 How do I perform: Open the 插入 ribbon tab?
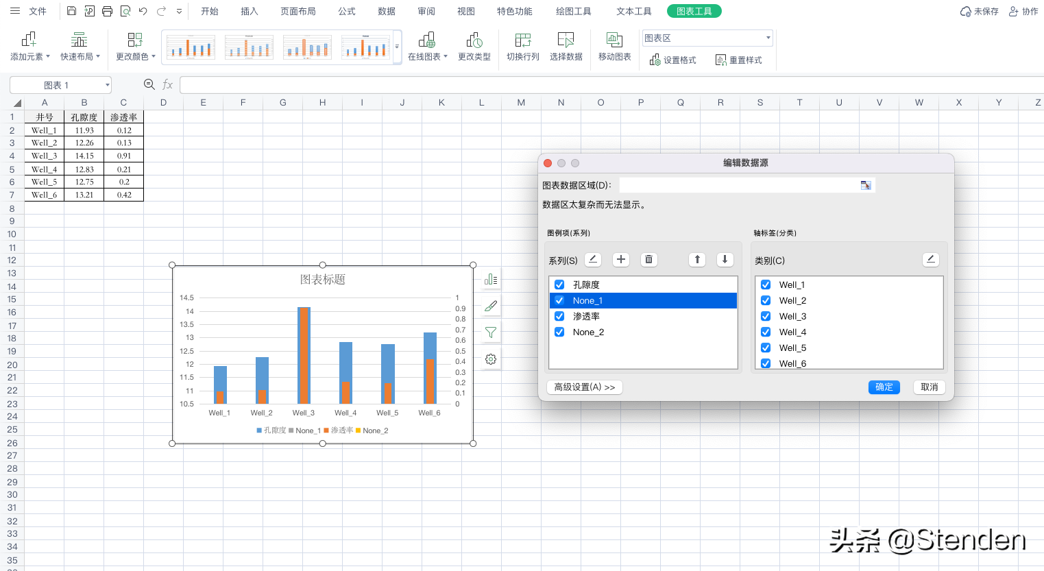pos(250,11)
